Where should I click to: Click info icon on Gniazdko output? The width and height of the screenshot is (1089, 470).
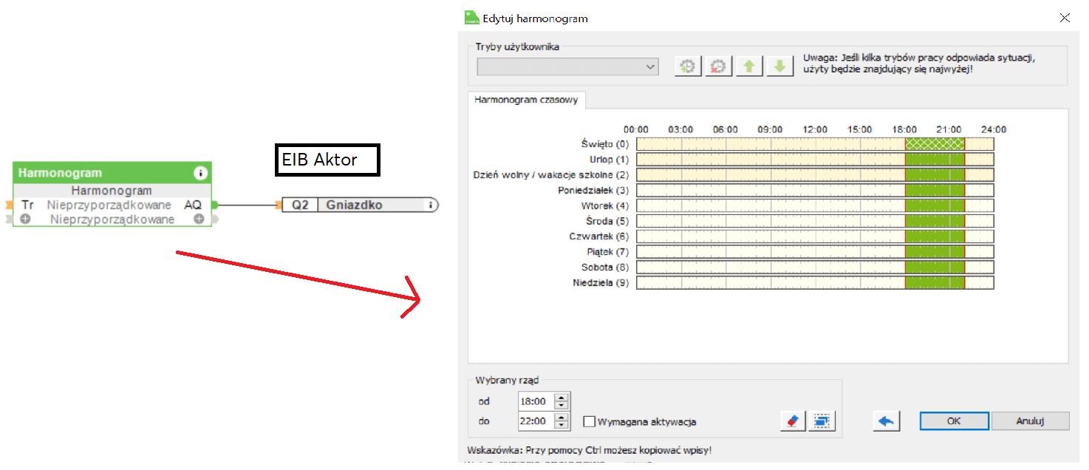click(x=431, y=205)
